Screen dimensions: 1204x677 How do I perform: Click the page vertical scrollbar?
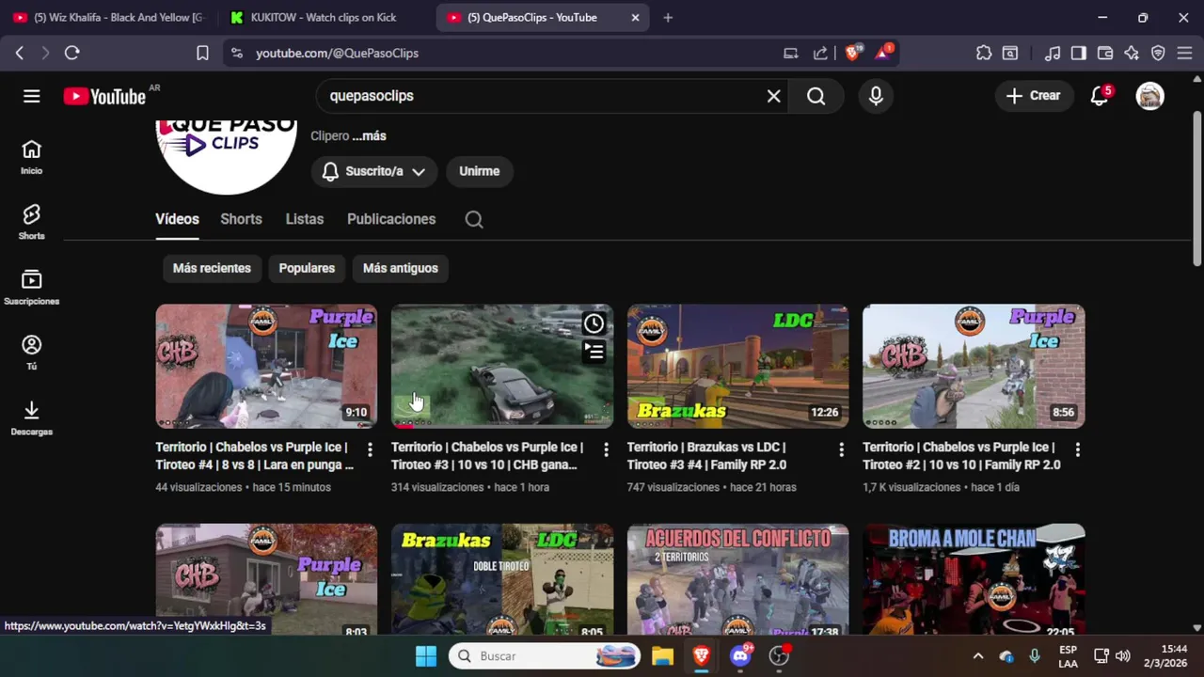1197,188
